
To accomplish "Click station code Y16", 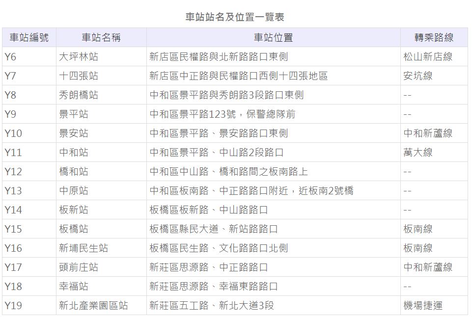I will click(13, 248).
